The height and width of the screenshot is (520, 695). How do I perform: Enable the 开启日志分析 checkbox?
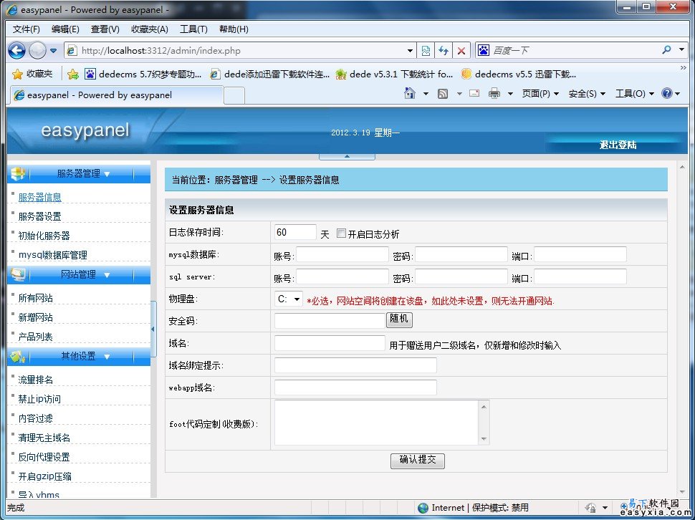click(x=341, y=233)
